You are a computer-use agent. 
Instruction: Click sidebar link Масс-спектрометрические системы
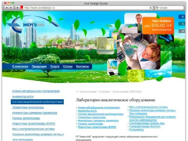[33, 129]
